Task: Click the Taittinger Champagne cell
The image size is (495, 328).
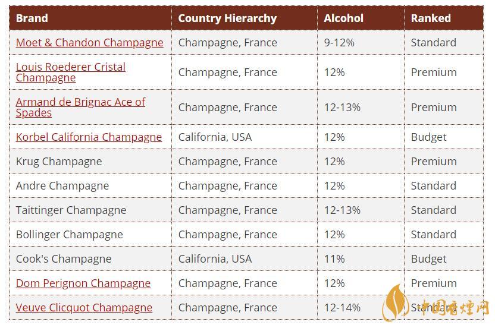Action: (71, 210)
